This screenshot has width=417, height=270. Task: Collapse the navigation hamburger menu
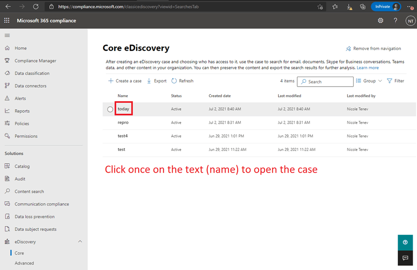[7, 35]
